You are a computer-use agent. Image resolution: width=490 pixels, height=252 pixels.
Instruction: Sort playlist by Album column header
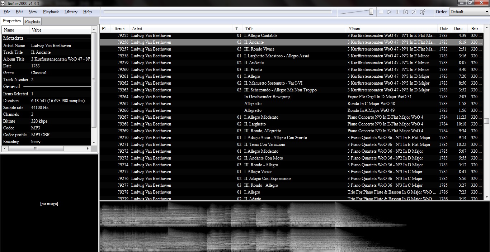(392, 29)
